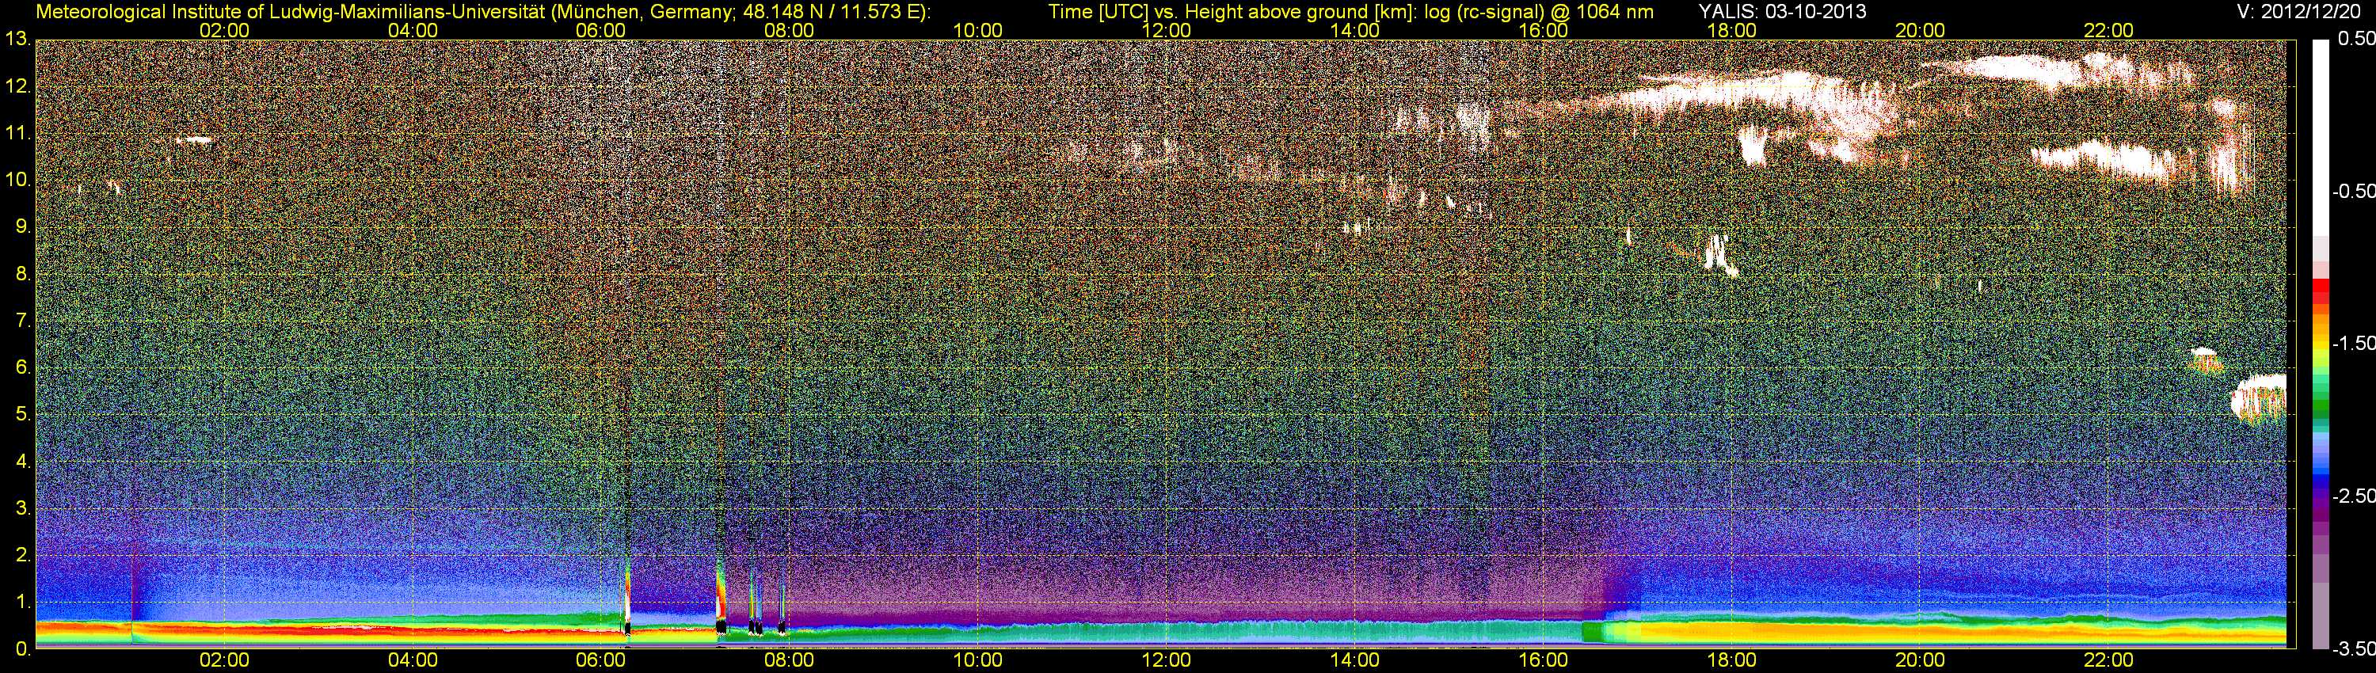Click the 02:00 label on the top time axis

click(x=224, y=30)
